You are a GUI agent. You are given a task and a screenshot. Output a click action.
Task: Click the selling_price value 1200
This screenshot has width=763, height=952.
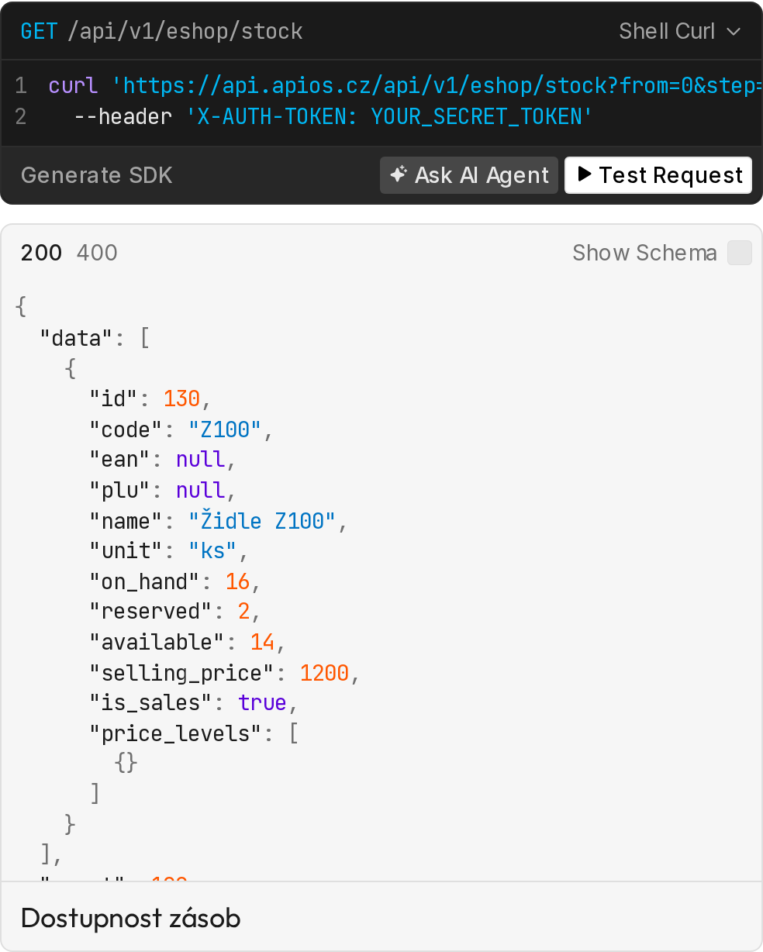[324, 672]
